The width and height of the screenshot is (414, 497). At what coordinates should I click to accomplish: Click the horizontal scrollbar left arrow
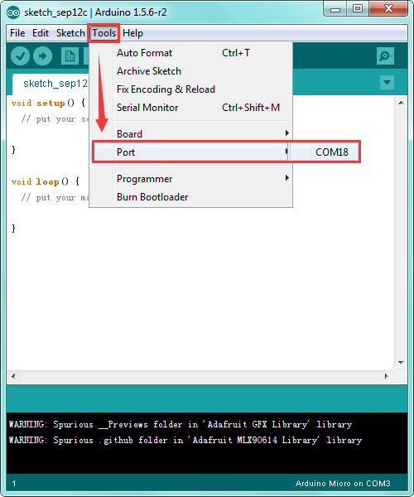(x=13, y=376)
